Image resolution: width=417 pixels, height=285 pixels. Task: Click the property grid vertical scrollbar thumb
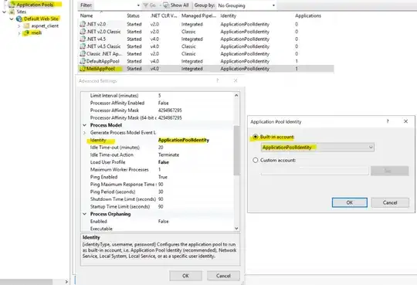236,151
